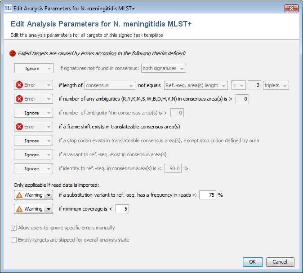The width and height of the screenshot is (303, 273).
Task: Open the 'both signatures' dropdown
Action: pyautogui.click(x=163, y=68)
